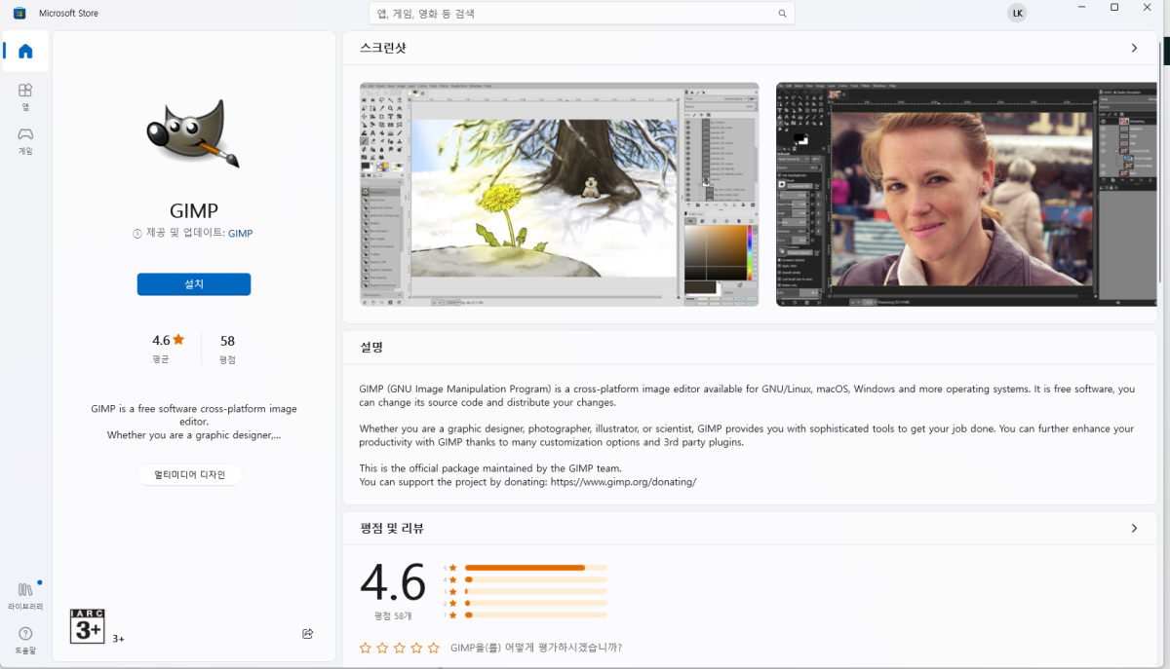The image size is (1170, 669).
Task: Rate GIMP three stars
Action: tap(400, 648)
